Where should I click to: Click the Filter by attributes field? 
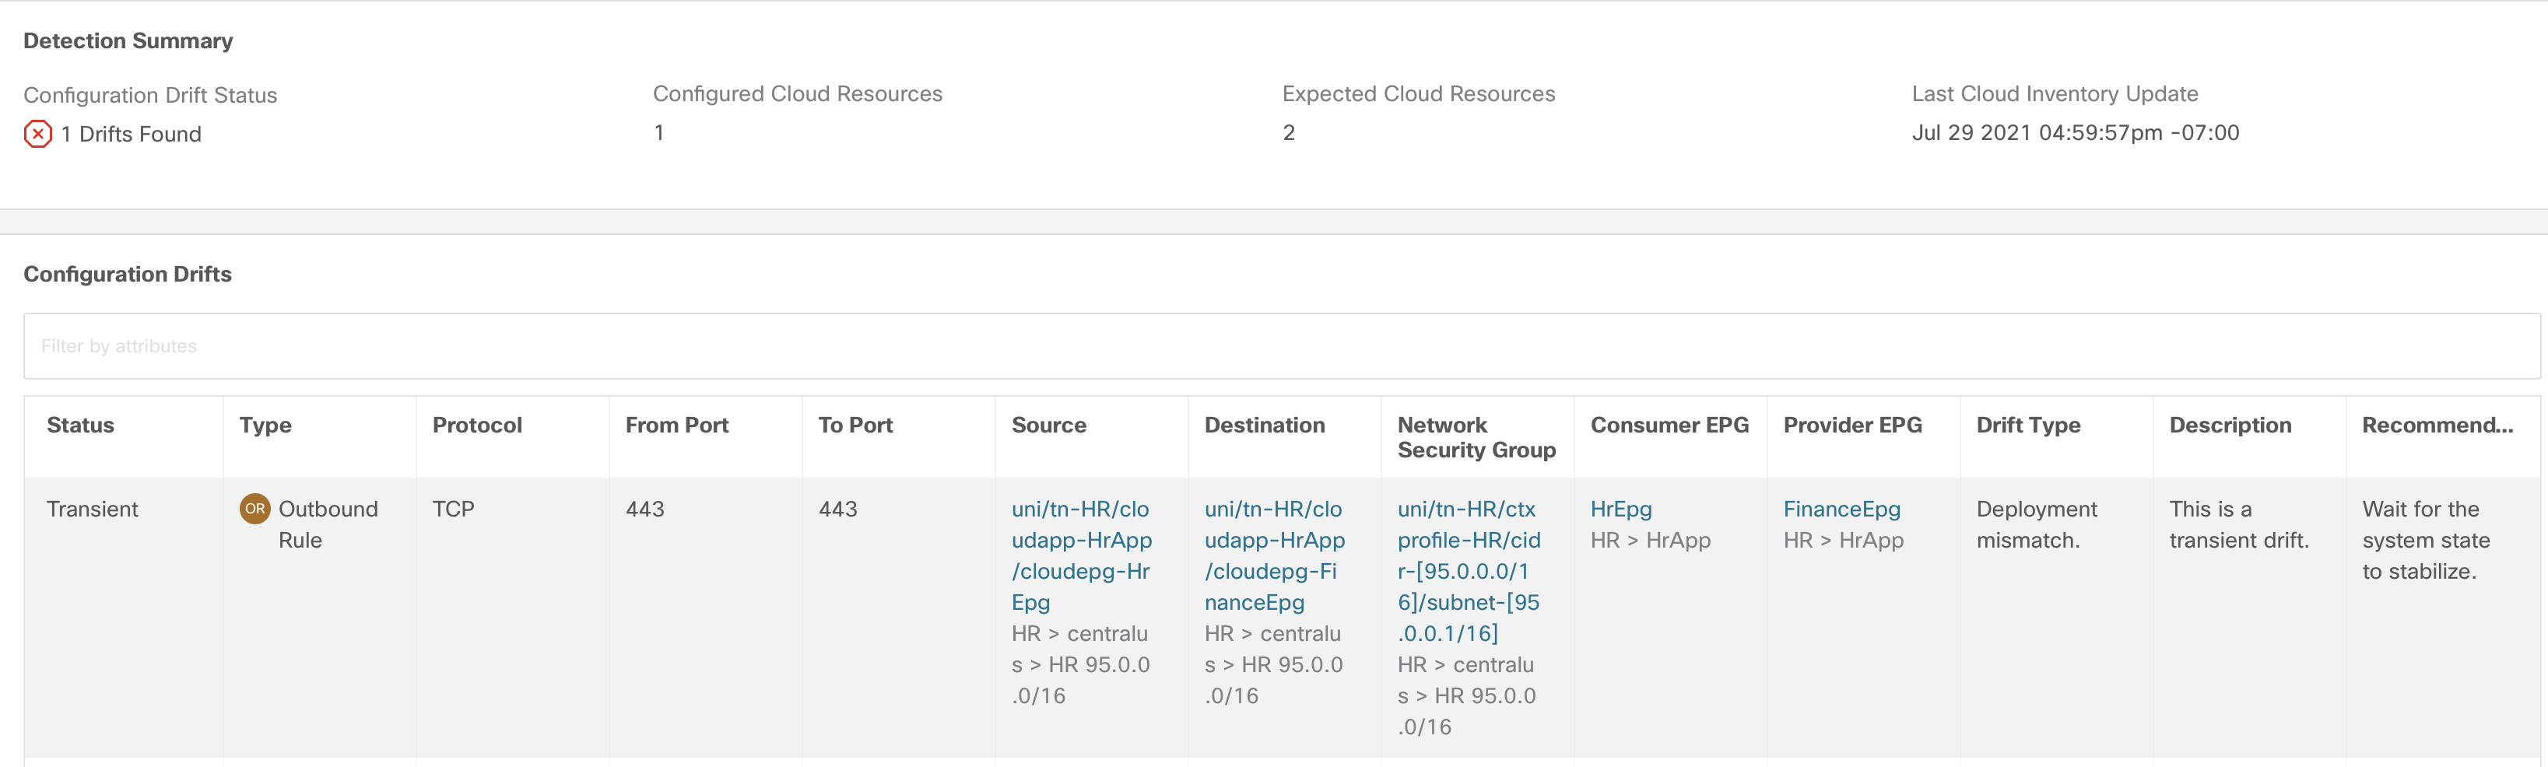1281,346
